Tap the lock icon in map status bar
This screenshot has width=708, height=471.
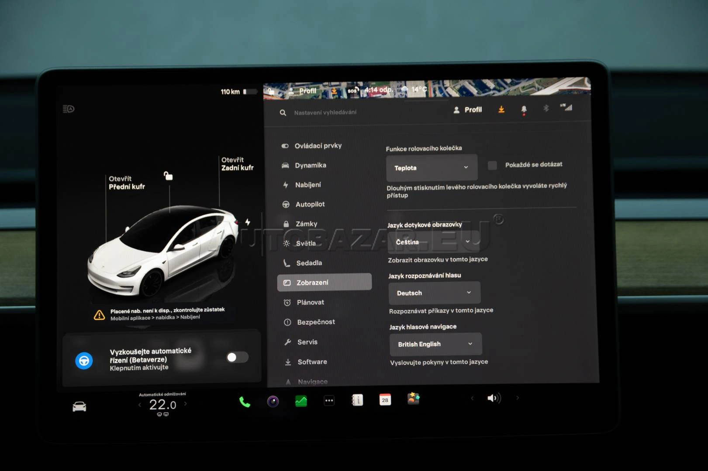(x=271, y=91)
